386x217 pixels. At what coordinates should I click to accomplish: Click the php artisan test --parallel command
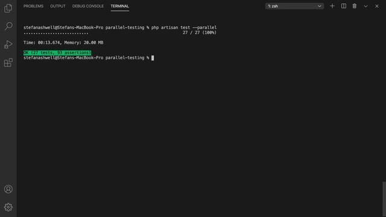coord(184,28)
